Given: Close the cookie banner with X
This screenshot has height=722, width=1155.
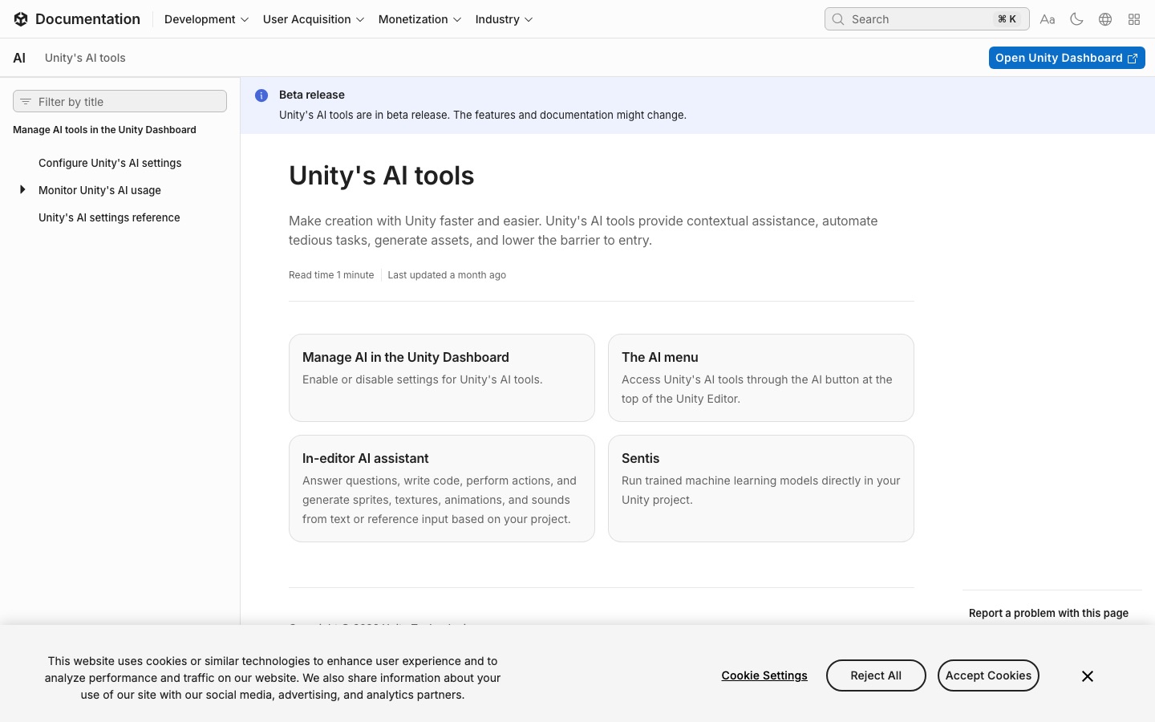Looking at the screenshot, I should tap(1088, 676).
